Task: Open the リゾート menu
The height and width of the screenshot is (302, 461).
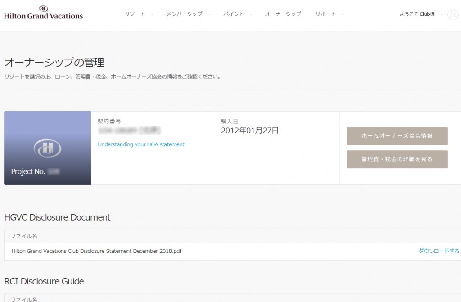Action: point(135,14)
